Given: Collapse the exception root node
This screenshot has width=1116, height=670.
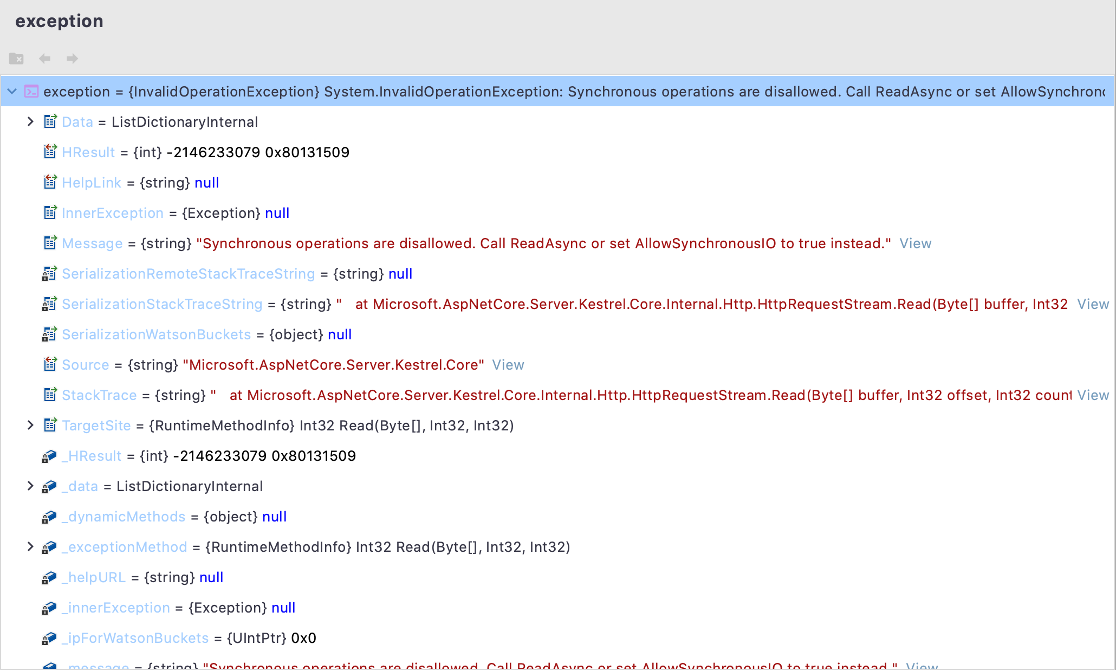Looking at the screenshot, I should click(x=12, y=91).
